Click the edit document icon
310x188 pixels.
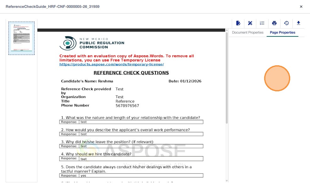pos(238,23)
